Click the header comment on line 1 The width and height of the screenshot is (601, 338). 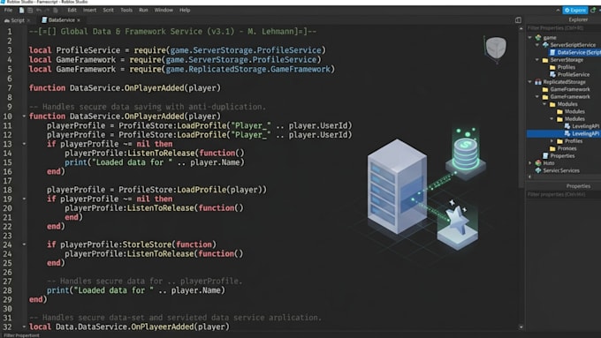click(173, 32)
